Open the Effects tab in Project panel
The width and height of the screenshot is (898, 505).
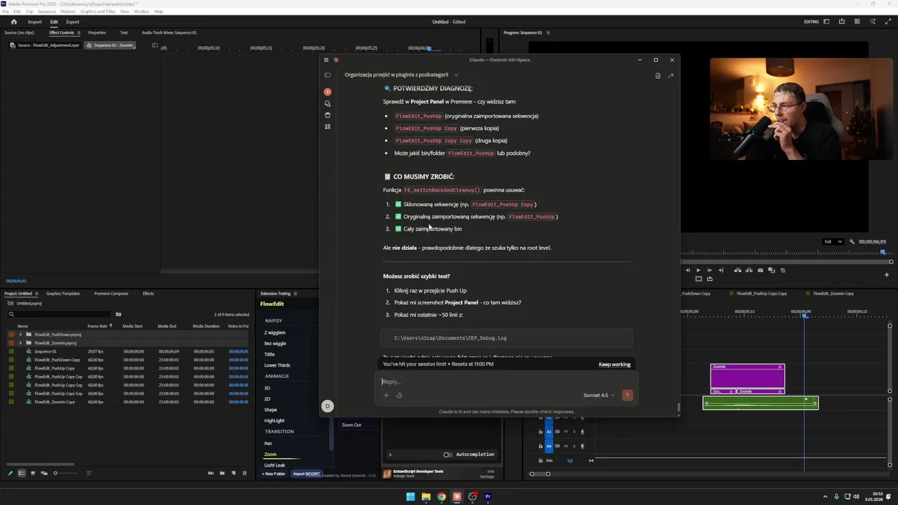(148, 294)
